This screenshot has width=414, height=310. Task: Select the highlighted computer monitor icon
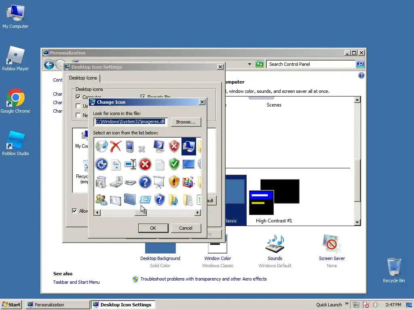(x=189, y=146)
